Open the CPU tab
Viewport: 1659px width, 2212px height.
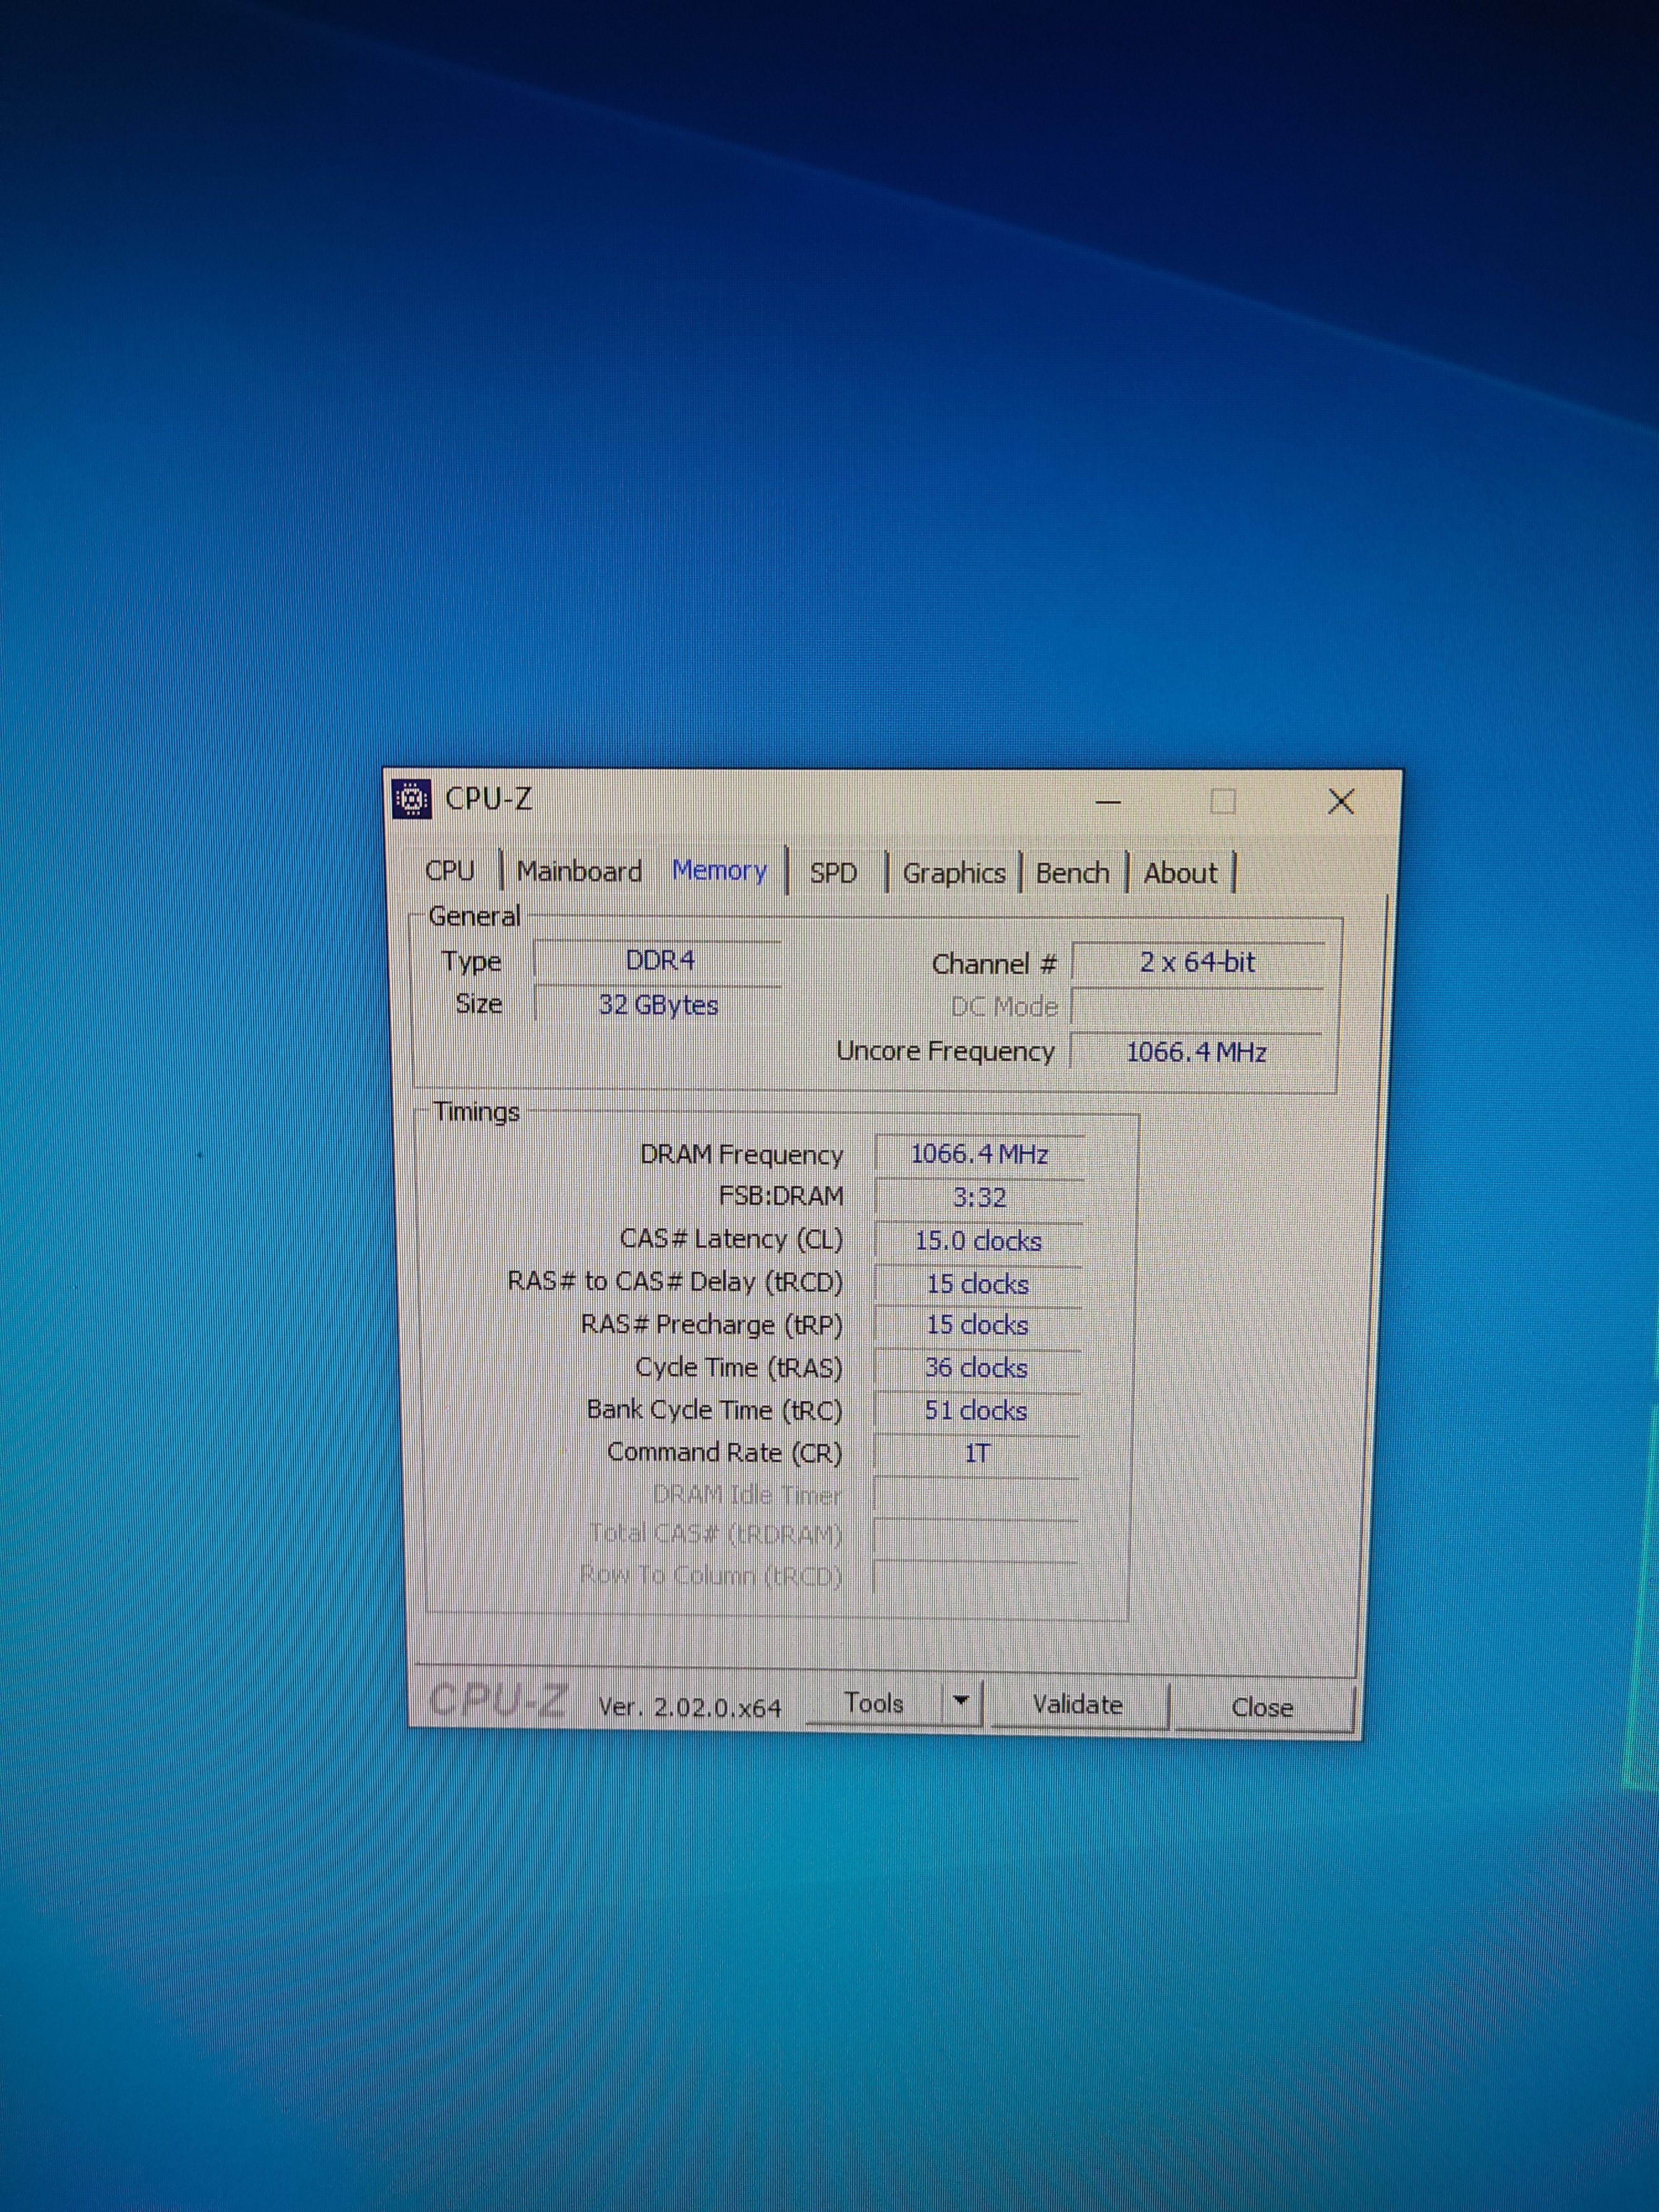pos(449,871)
